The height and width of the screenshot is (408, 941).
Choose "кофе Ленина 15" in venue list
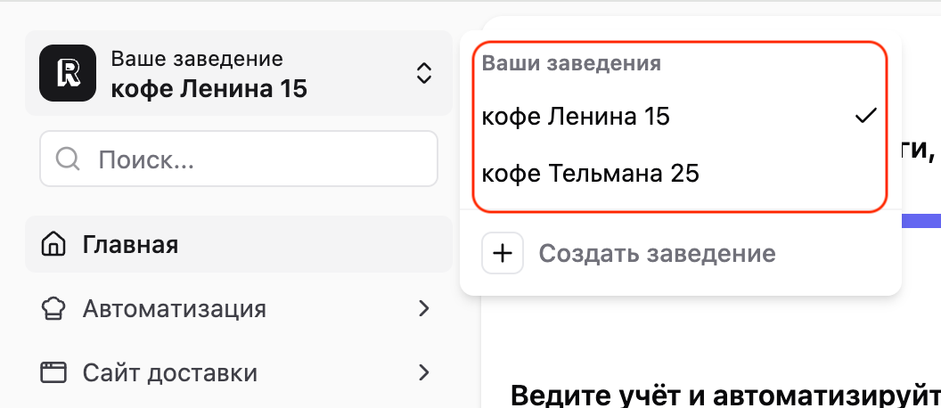576,116
